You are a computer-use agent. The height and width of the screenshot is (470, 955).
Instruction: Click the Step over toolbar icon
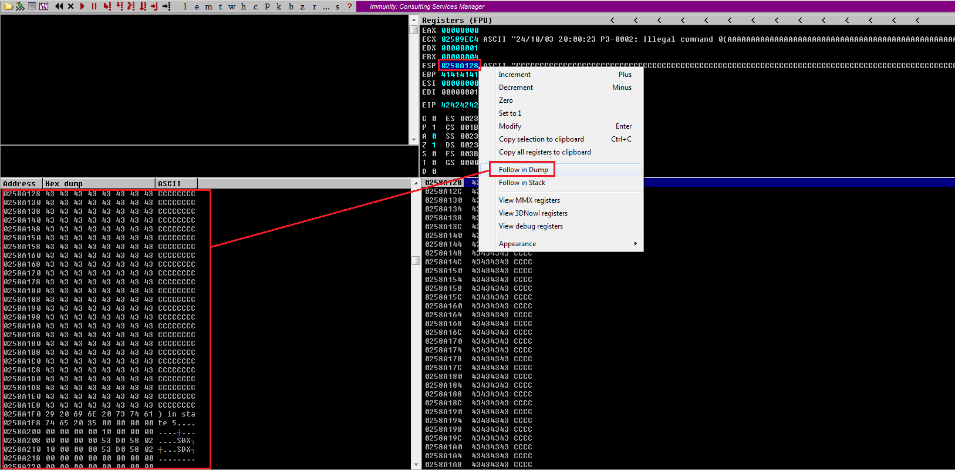pos(119,6)
